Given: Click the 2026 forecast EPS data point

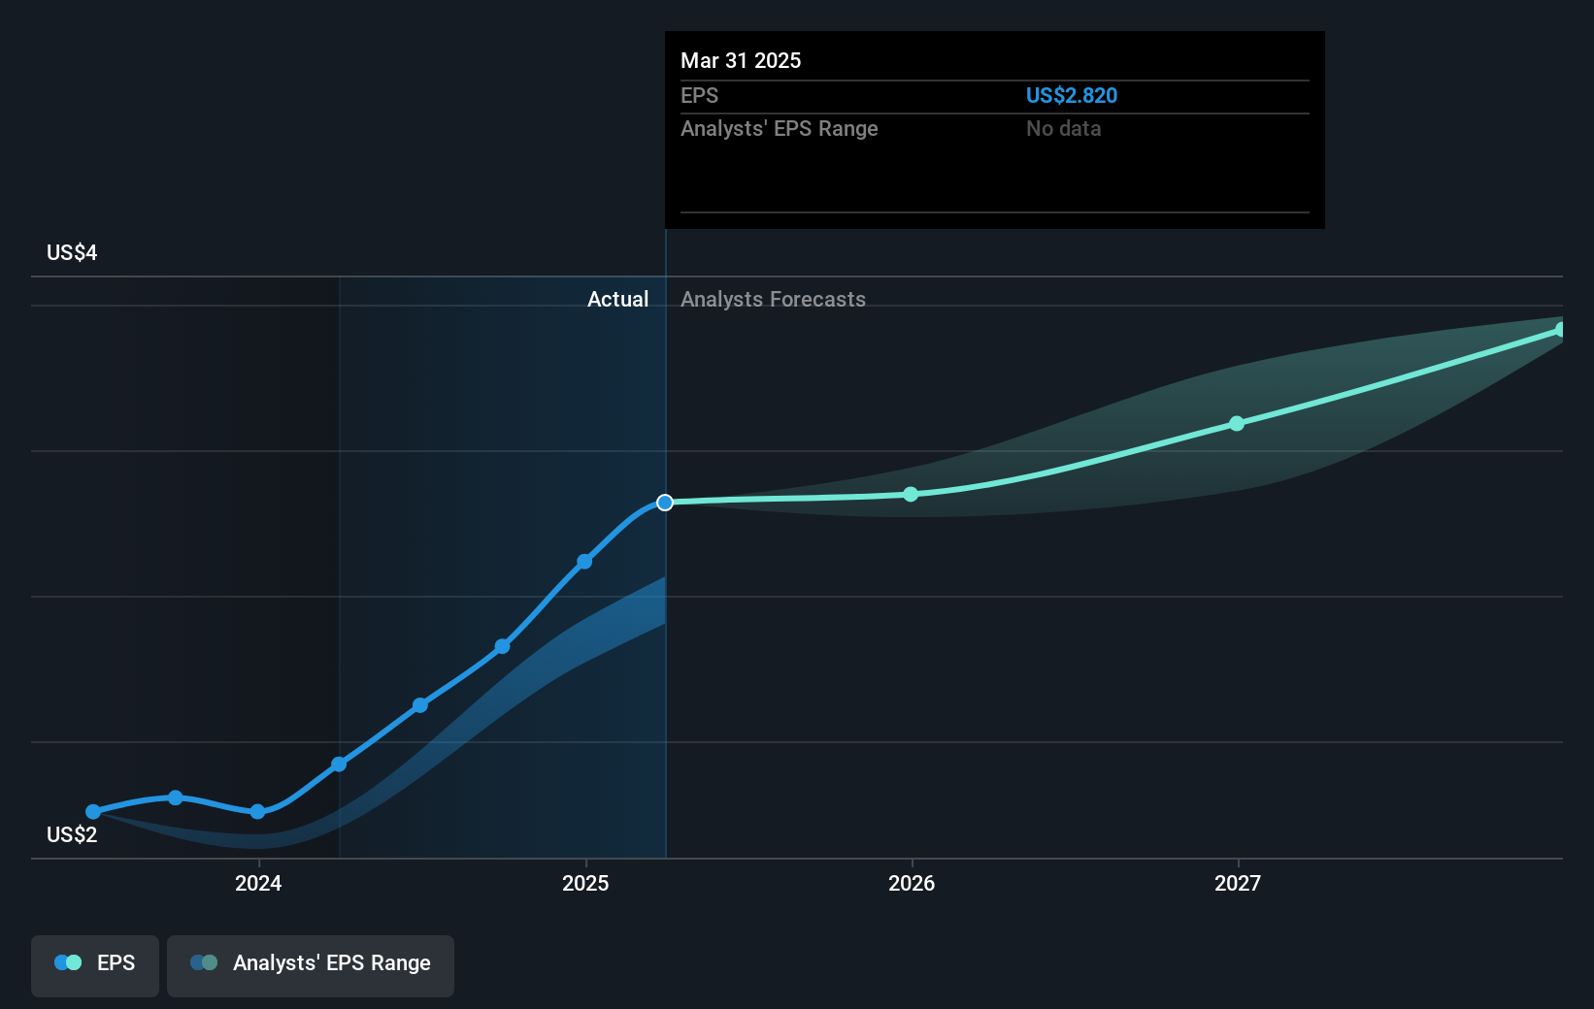Looking at the screenshot, I should coord(911,495).
